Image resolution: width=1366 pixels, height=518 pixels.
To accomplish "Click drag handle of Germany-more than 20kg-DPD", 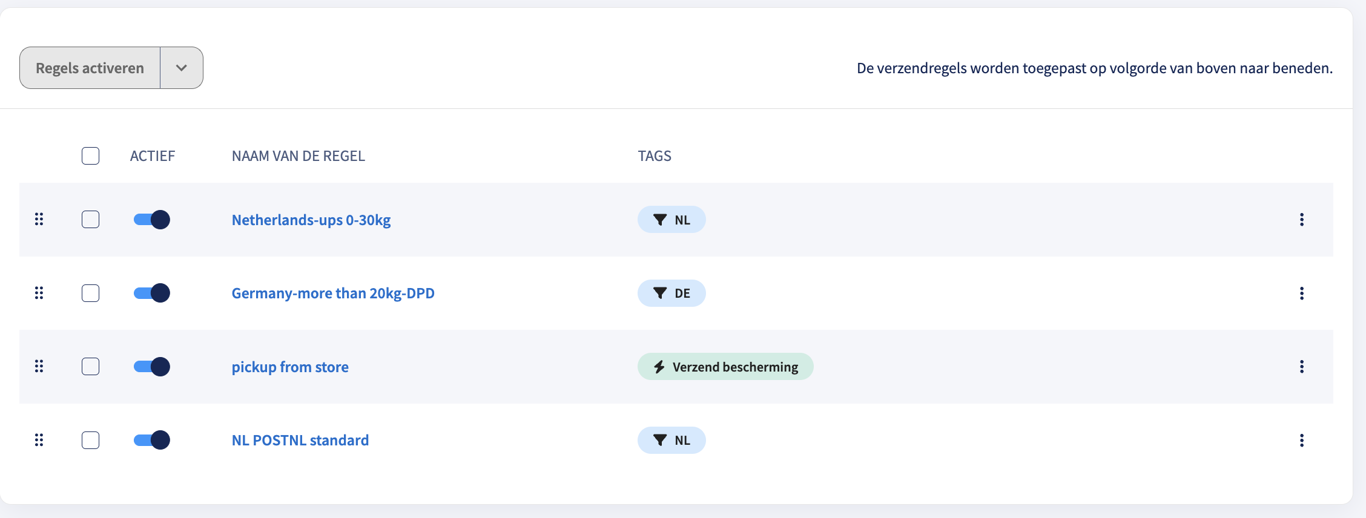I will [x=39, y=293].
